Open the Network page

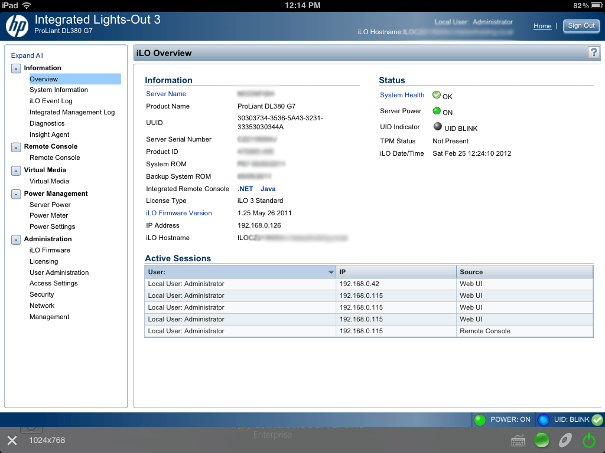pyautogui.click(x=42, y=306)
